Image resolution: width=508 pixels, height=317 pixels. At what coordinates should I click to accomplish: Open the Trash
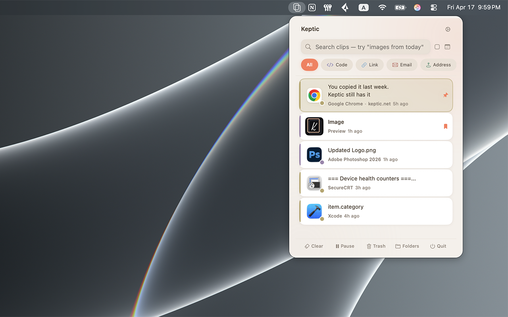point(376,246)
